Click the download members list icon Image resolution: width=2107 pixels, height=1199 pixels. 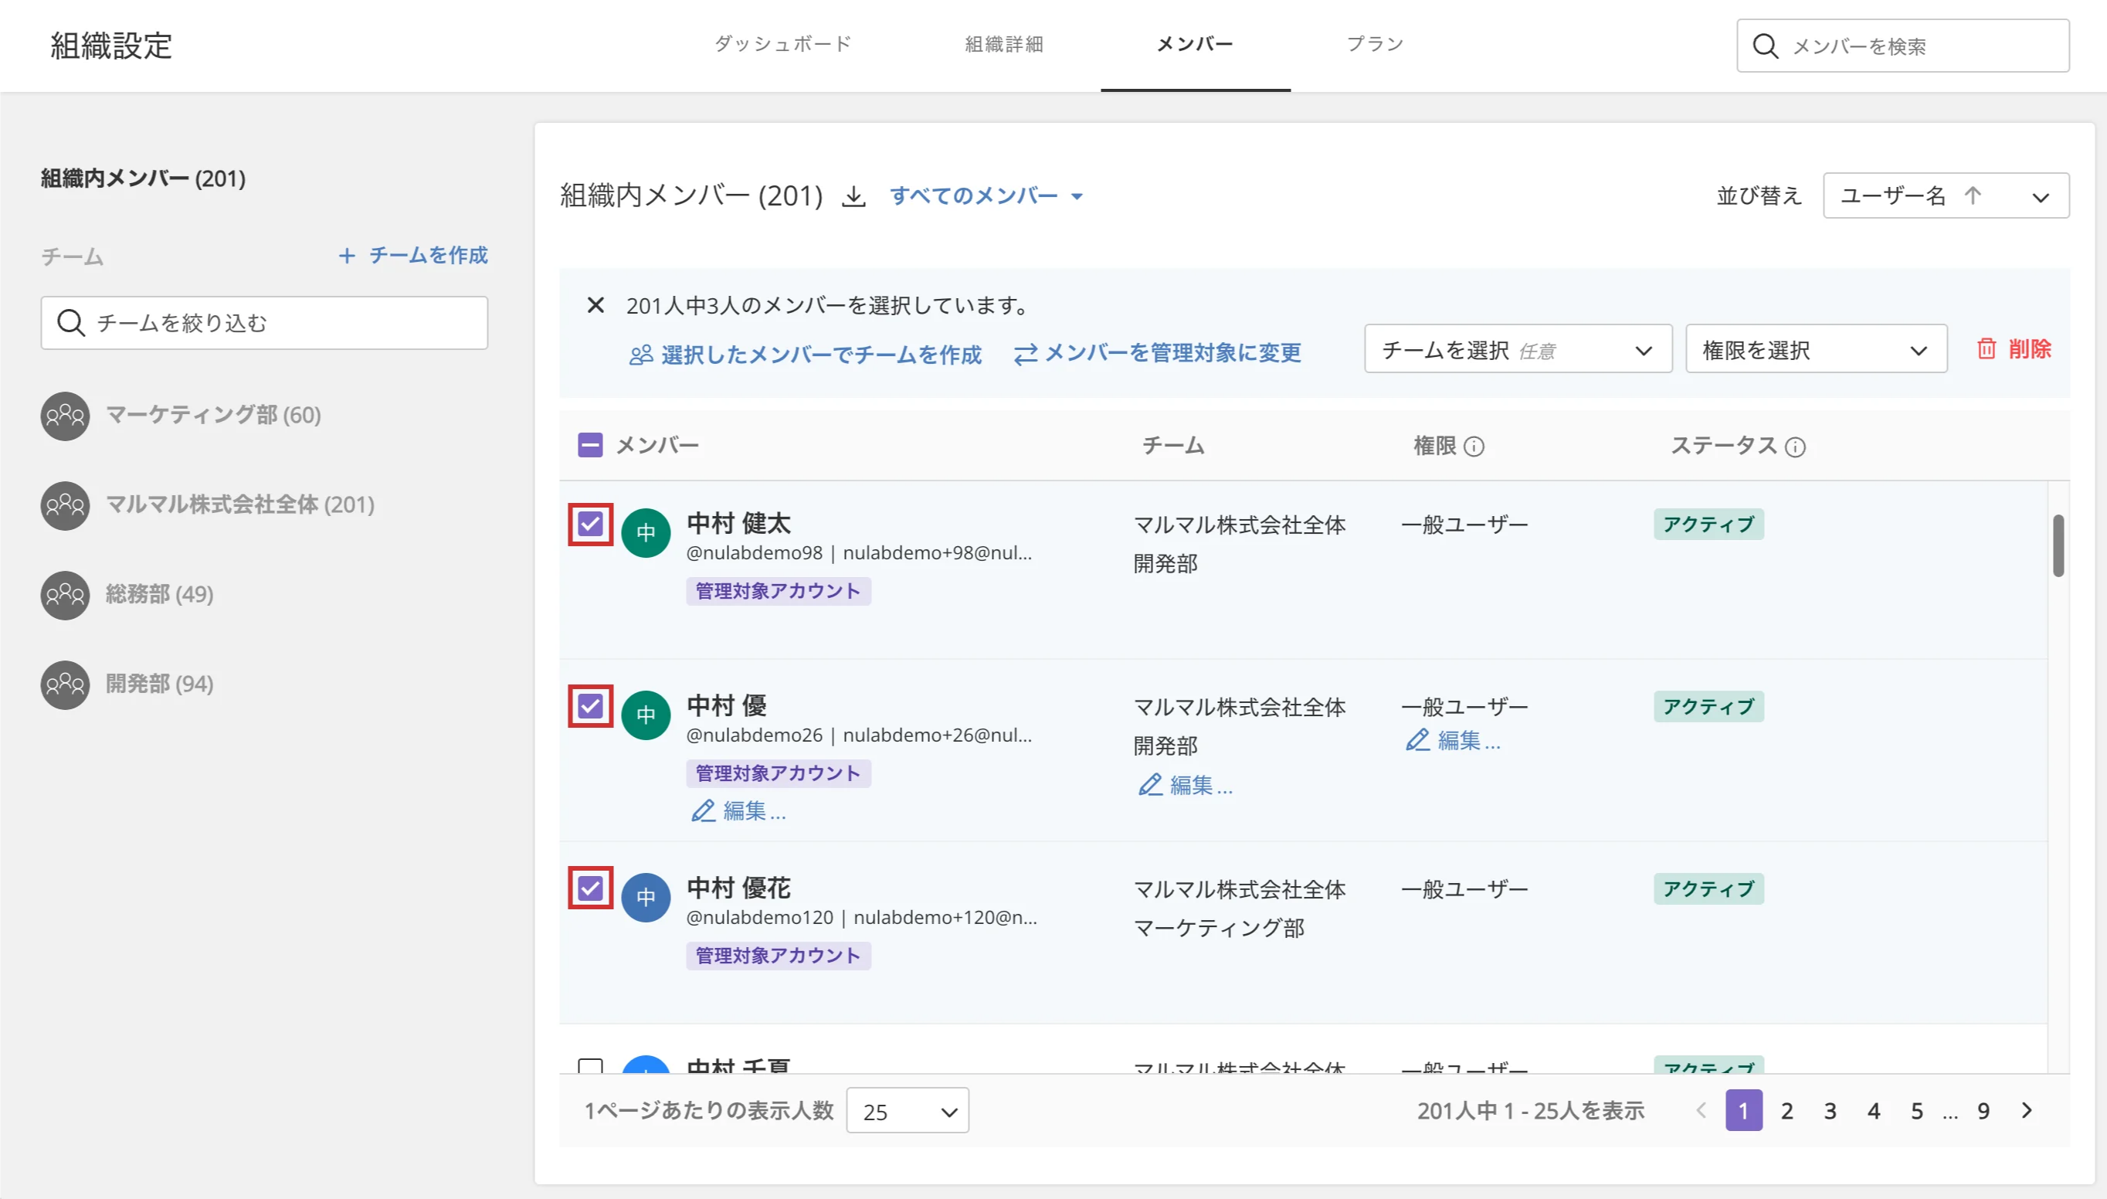coord(853,196)
